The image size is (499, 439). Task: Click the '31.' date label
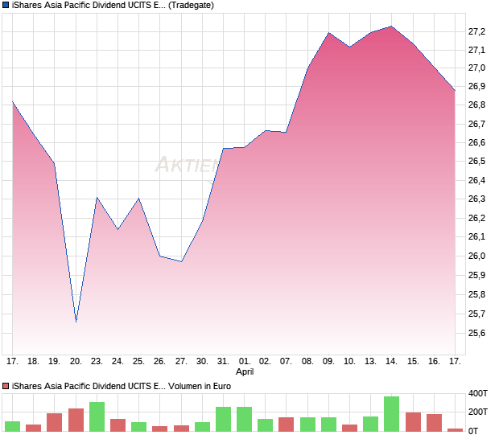point(224,362)
